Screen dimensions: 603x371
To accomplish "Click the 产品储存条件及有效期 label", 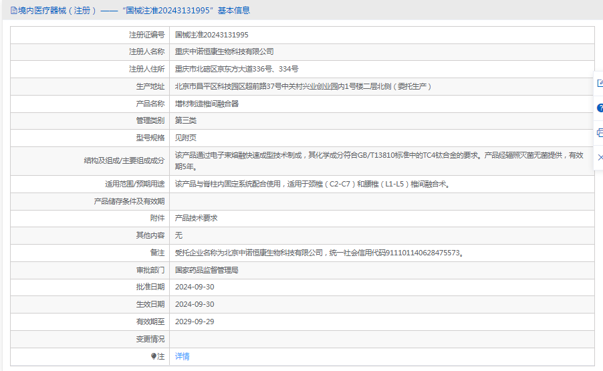I will [129, 201].
